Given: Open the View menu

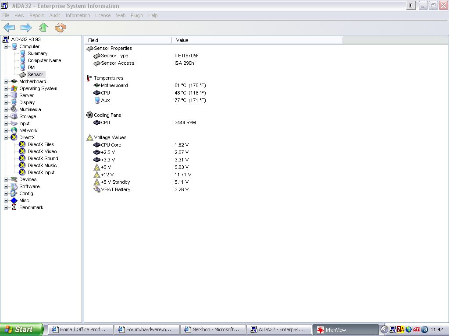Looking at the screenshot, I should tap(19, 15).
